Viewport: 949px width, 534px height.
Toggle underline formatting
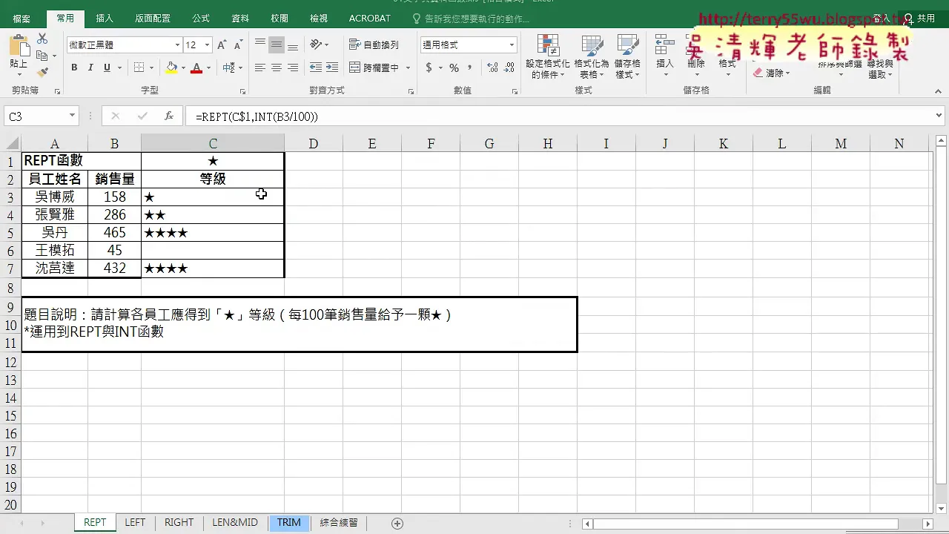tap(107, 67)
